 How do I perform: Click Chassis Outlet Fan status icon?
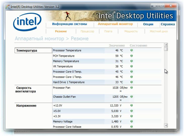[x=132, y=97]
